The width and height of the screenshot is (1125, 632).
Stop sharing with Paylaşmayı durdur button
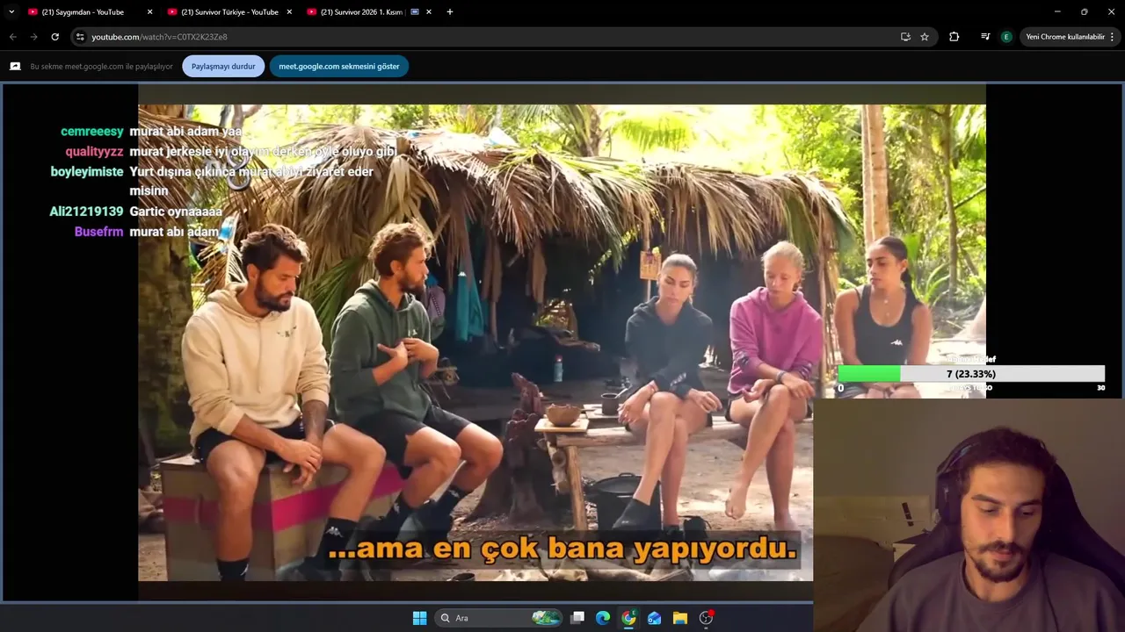point(223,67)
